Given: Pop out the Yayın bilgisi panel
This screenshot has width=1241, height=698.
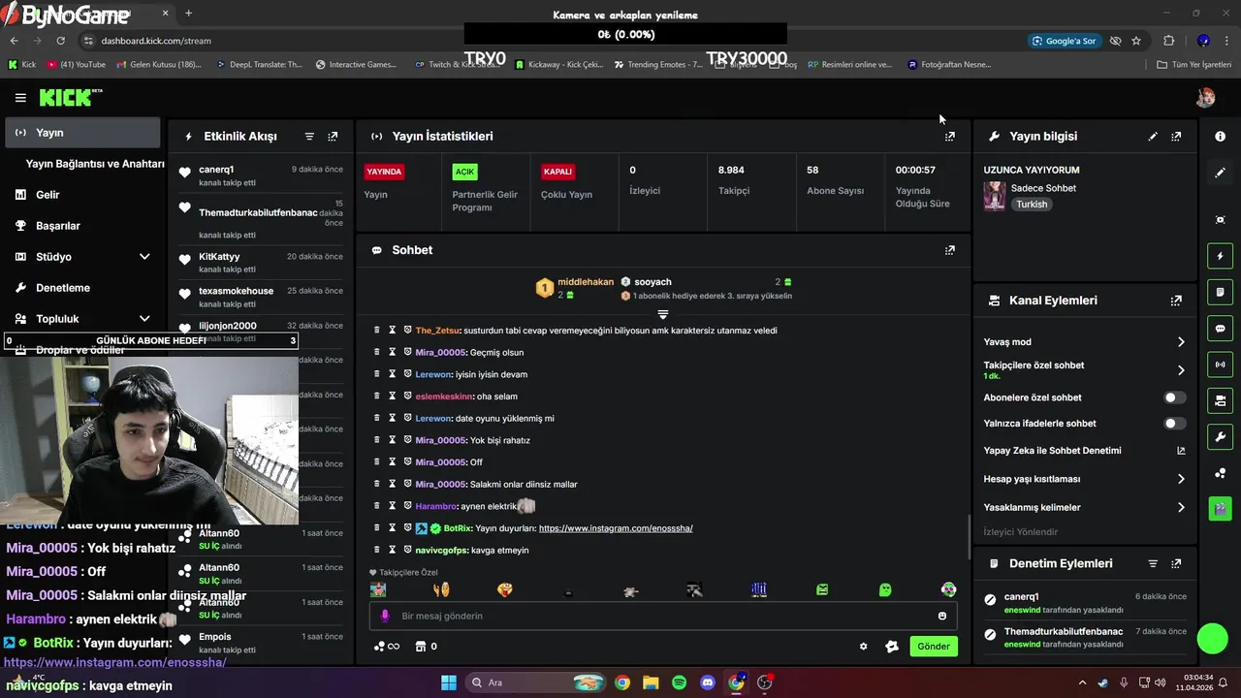Looking at the screenshot, I should 1176,137.
